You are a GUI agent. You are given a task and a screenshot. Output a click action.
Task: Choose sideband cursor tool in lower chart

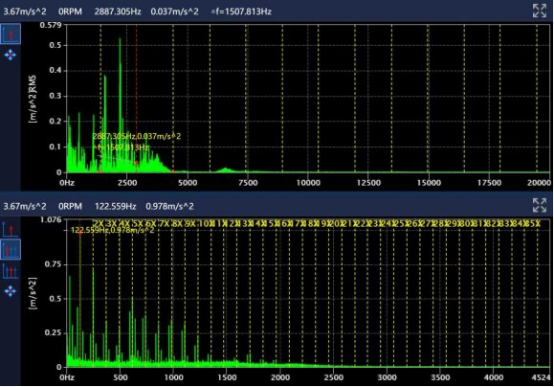[11, 271]
